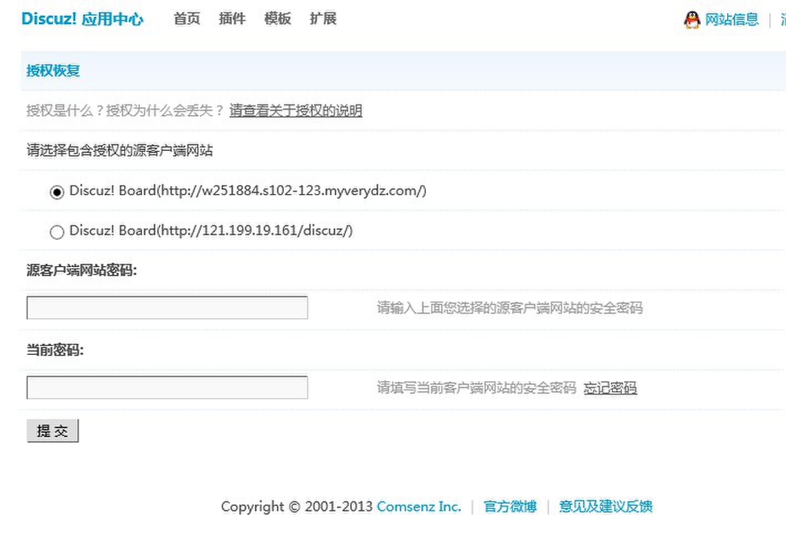Click the 授权恢复 heading text

53,70
